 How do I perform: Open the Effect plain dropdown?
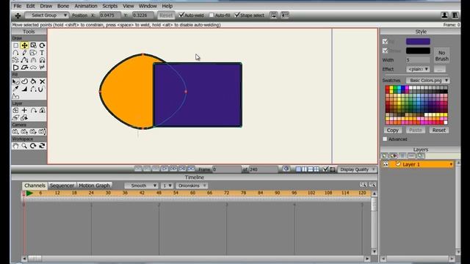418,69
